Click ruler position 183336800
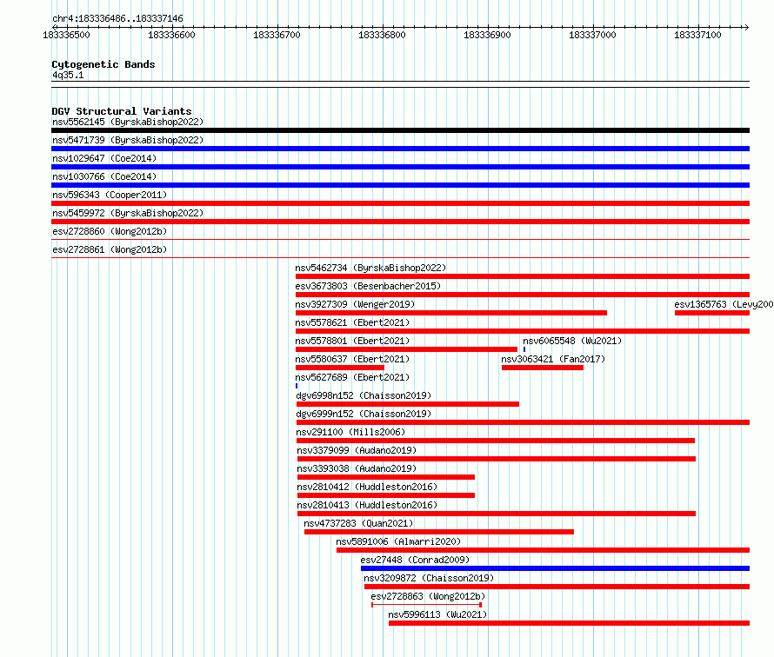 (382, 35)
